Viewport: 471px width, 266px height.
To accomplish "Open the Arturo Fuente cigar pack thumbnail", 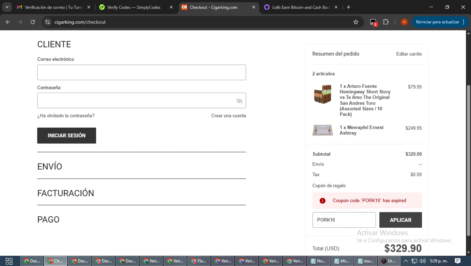I will (323, 94).
